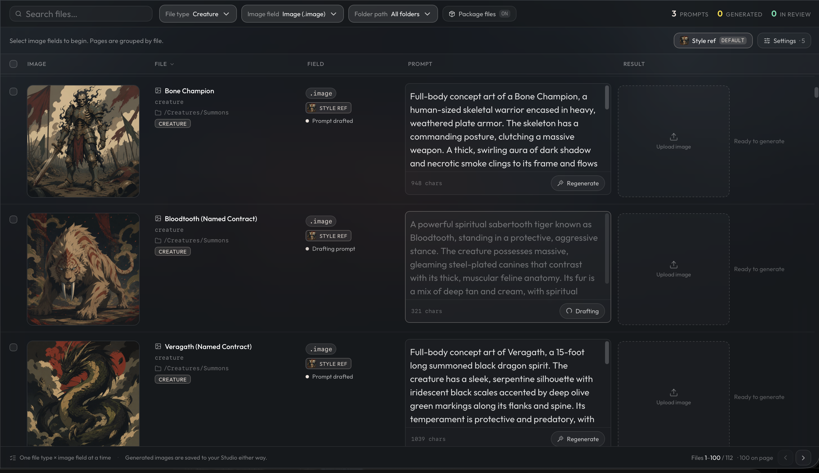The height and width of the screenshot is (473, 819).
Task: Open the File type Creature dropdown
Action: [197, 14]
